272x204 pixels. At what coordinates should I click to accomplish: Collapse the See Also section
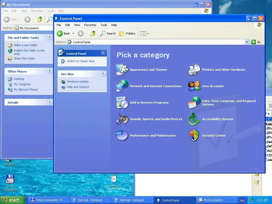[103, 74]
